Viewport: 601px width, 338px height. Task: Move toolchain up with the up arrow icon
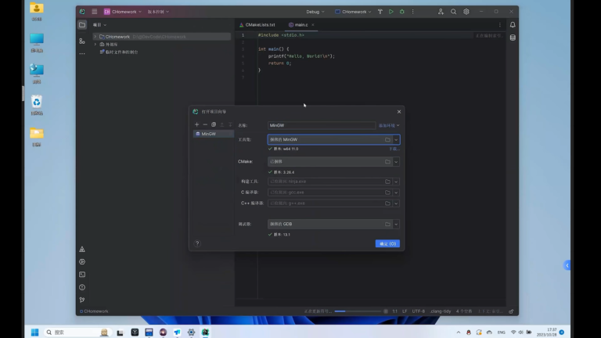222,124
